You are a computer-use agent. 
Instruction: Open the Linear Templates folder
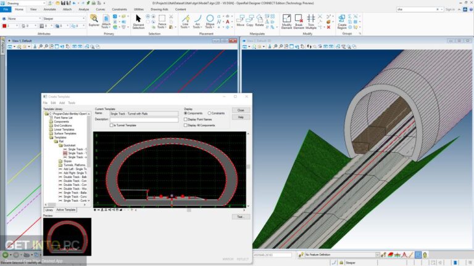tap(62, 129)
